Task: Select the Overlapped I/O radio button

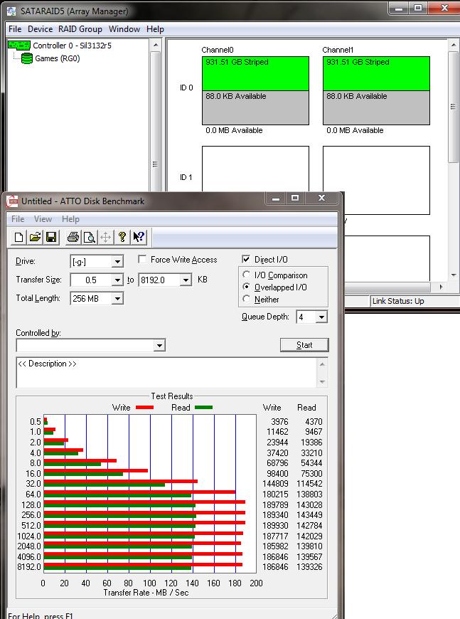Action: point(247,287)
